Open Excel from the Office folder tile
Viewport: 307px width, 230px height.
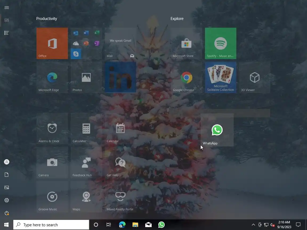coord(97,33)
